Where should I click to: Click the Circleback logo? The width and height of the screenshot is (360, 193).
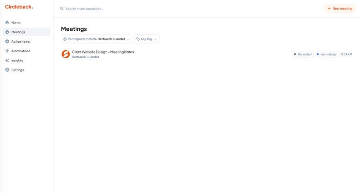click(19, 7)
